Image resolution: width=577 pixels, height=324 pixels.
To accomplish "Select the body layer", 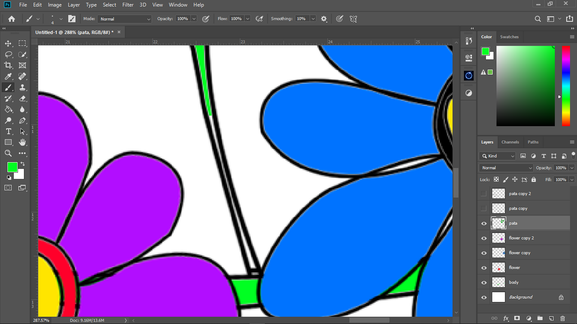I will (x=514, y=283).
